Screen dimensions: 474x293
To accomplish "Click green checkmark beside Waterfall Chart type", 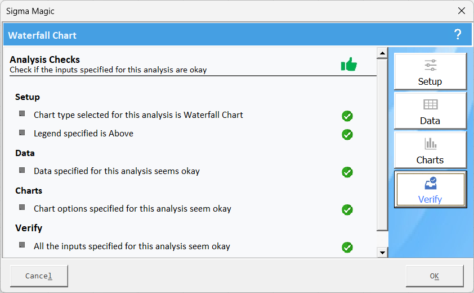I will (347, 116).
